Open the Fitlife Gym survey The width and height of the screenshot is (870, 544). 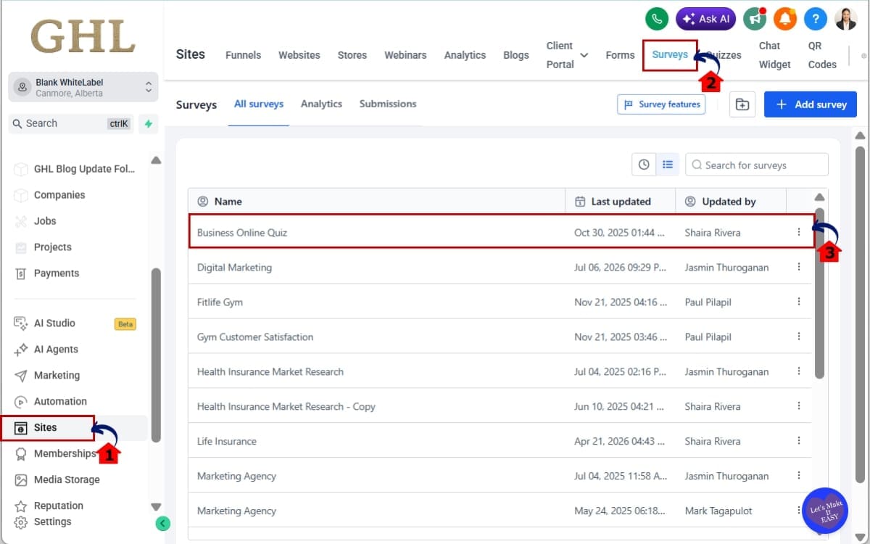click(220, 302)
